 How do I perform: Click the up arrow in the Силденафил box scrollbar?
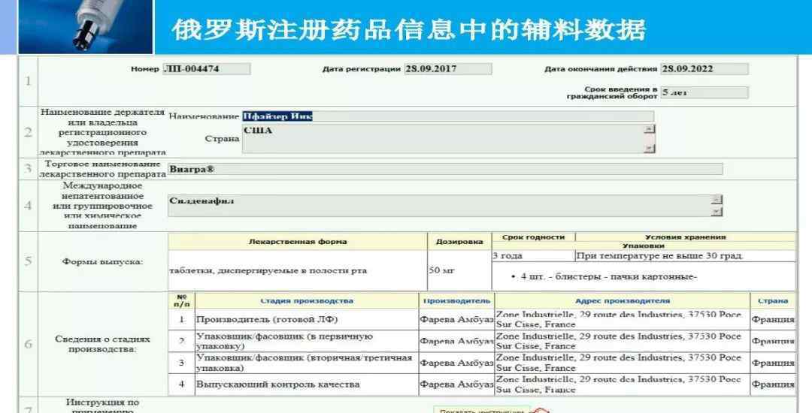point(717,200)
